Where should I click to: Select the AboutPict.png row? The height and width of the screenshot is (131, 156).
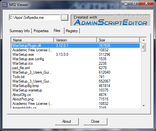[76, 99]
